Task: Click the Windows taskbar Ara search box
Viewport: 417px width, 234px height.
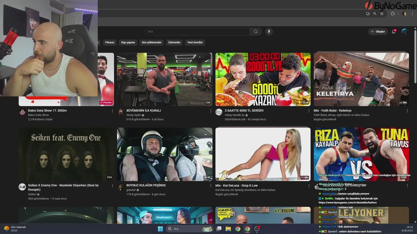Action: (x=190, y=229)
